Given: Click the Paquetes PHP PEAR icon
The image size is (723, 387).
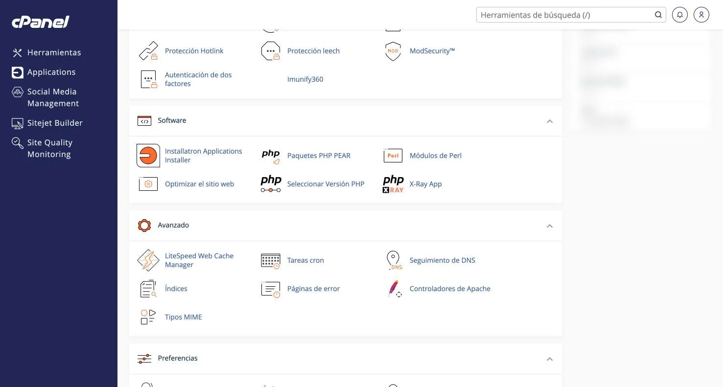Looking at the screenshot, I should tap(271, 156).
